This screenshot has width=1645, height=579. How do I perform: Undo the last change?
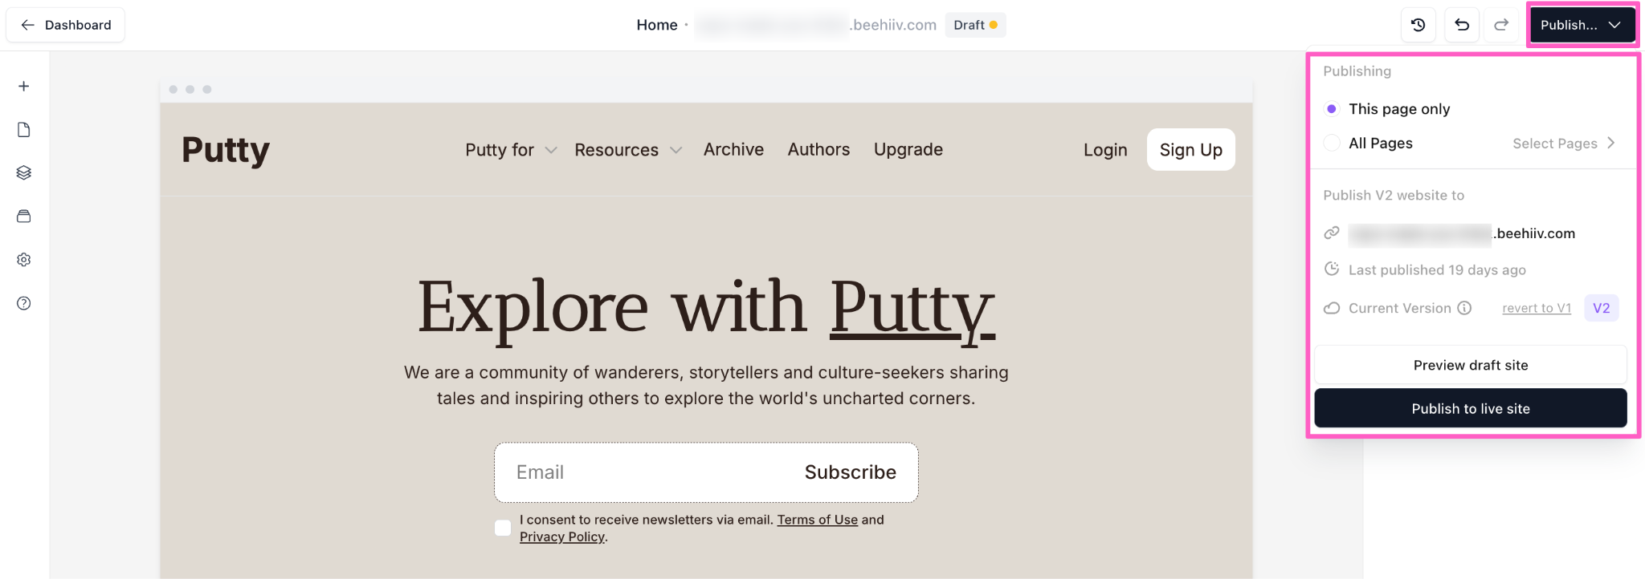click(x=1462, y=25)
